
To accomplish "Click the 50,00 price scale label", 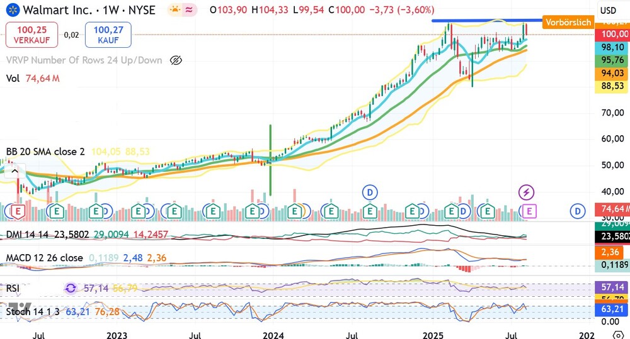I will point(612,165).
